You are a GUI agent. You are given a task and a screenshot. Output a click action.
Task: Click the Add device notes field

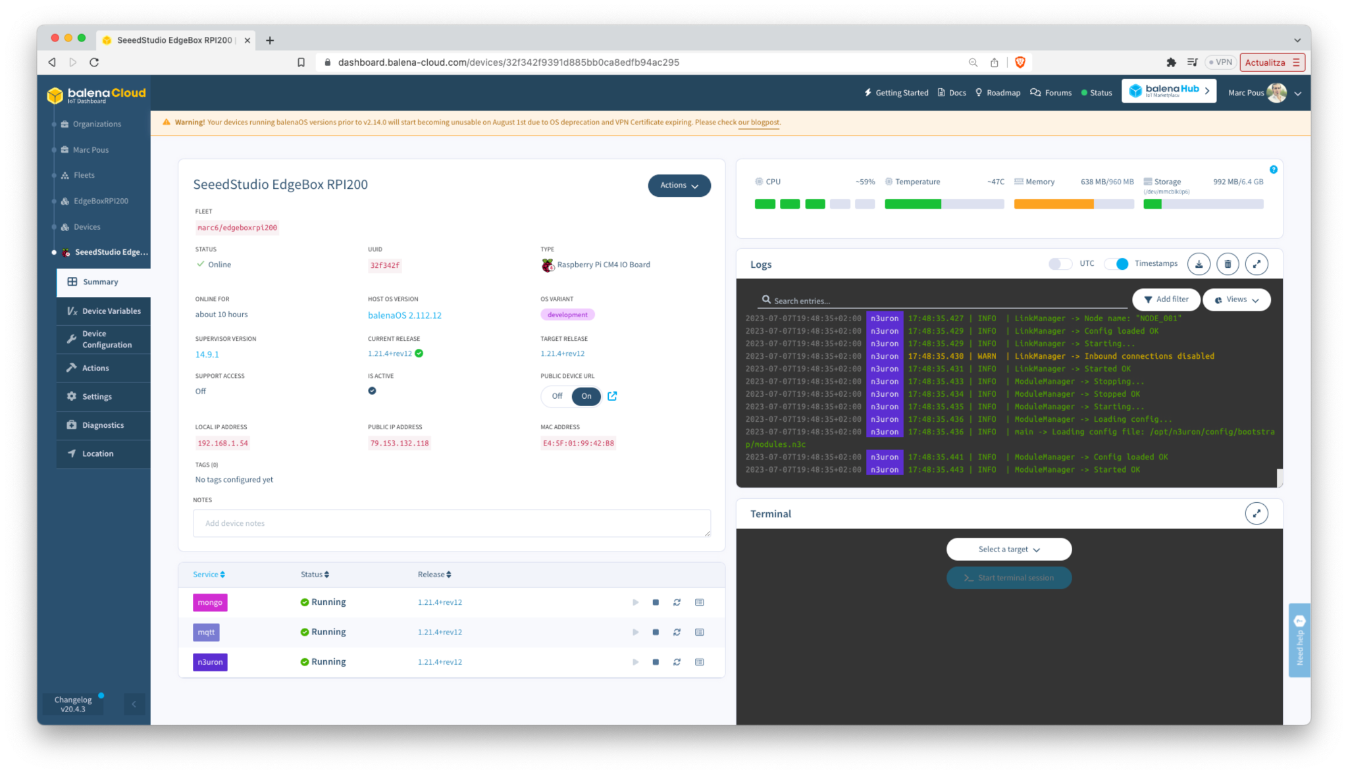point(452,523)
